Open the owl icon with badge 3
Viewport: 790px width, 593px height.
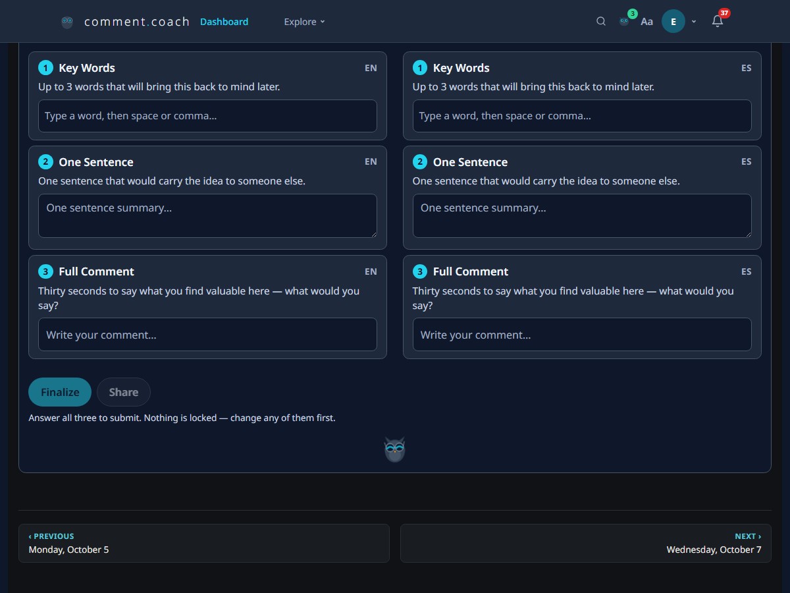point(624,21)
